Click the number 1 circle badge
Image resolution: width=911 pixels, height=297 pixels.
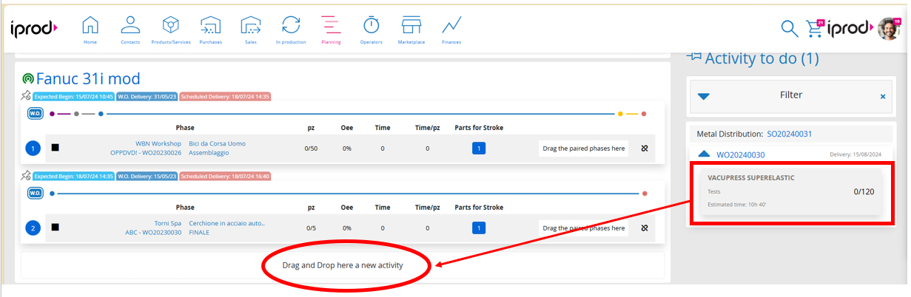(33, 148)
